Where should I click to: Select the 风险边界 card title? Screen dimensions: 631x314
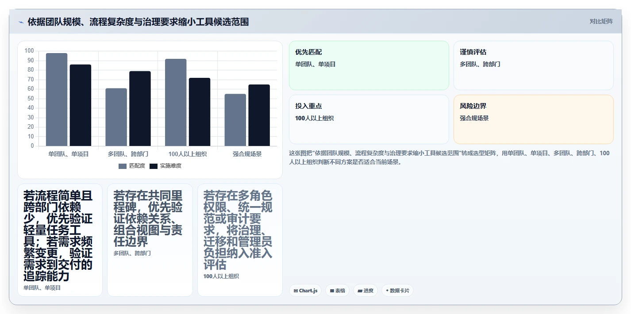point(473,106)
